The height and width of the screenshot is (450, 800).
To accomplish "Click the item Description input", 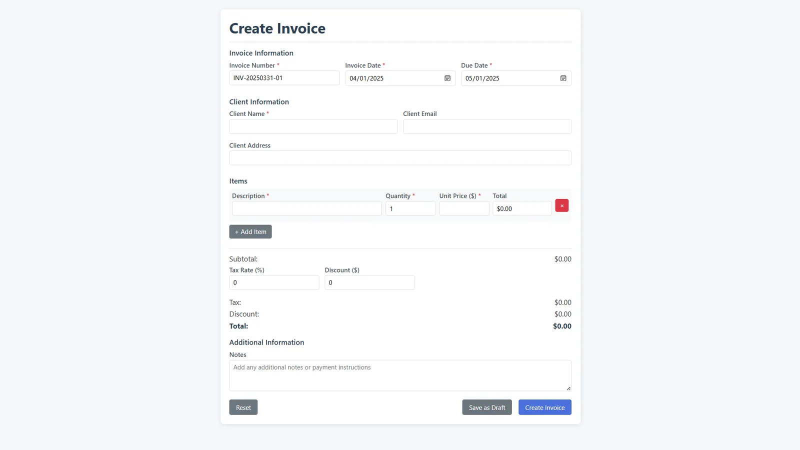I will pos(307,208).
